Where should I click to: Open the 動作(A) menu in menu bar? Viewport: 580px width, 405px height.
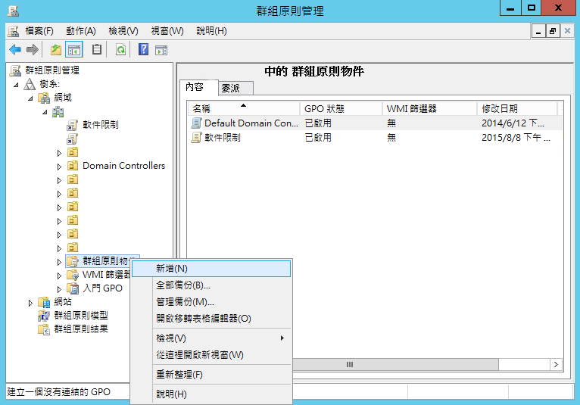[80, 31]
